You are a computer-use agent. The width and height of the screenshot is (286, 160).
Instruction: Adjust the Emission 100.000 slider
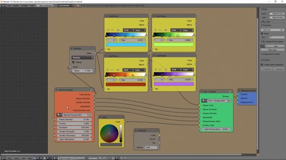point(74,128)
